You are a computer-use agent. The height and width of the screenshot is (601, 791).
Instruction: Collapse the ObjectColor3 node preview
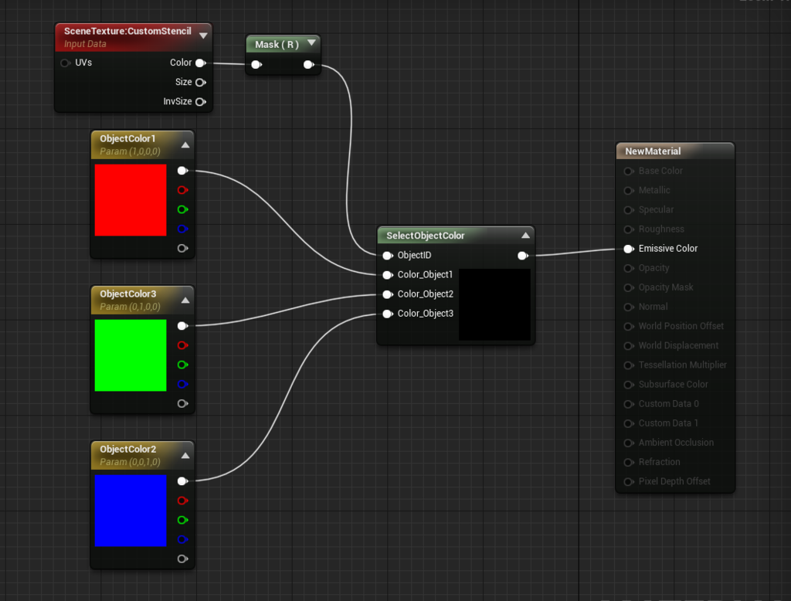(185, 300)
